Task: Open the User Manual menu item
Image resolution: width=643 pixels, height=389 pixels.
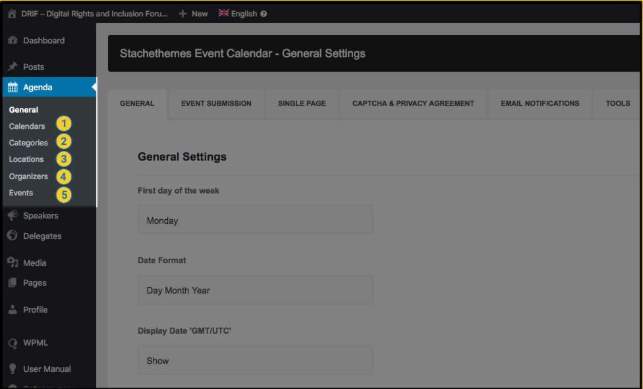Action: coord(47,369)
